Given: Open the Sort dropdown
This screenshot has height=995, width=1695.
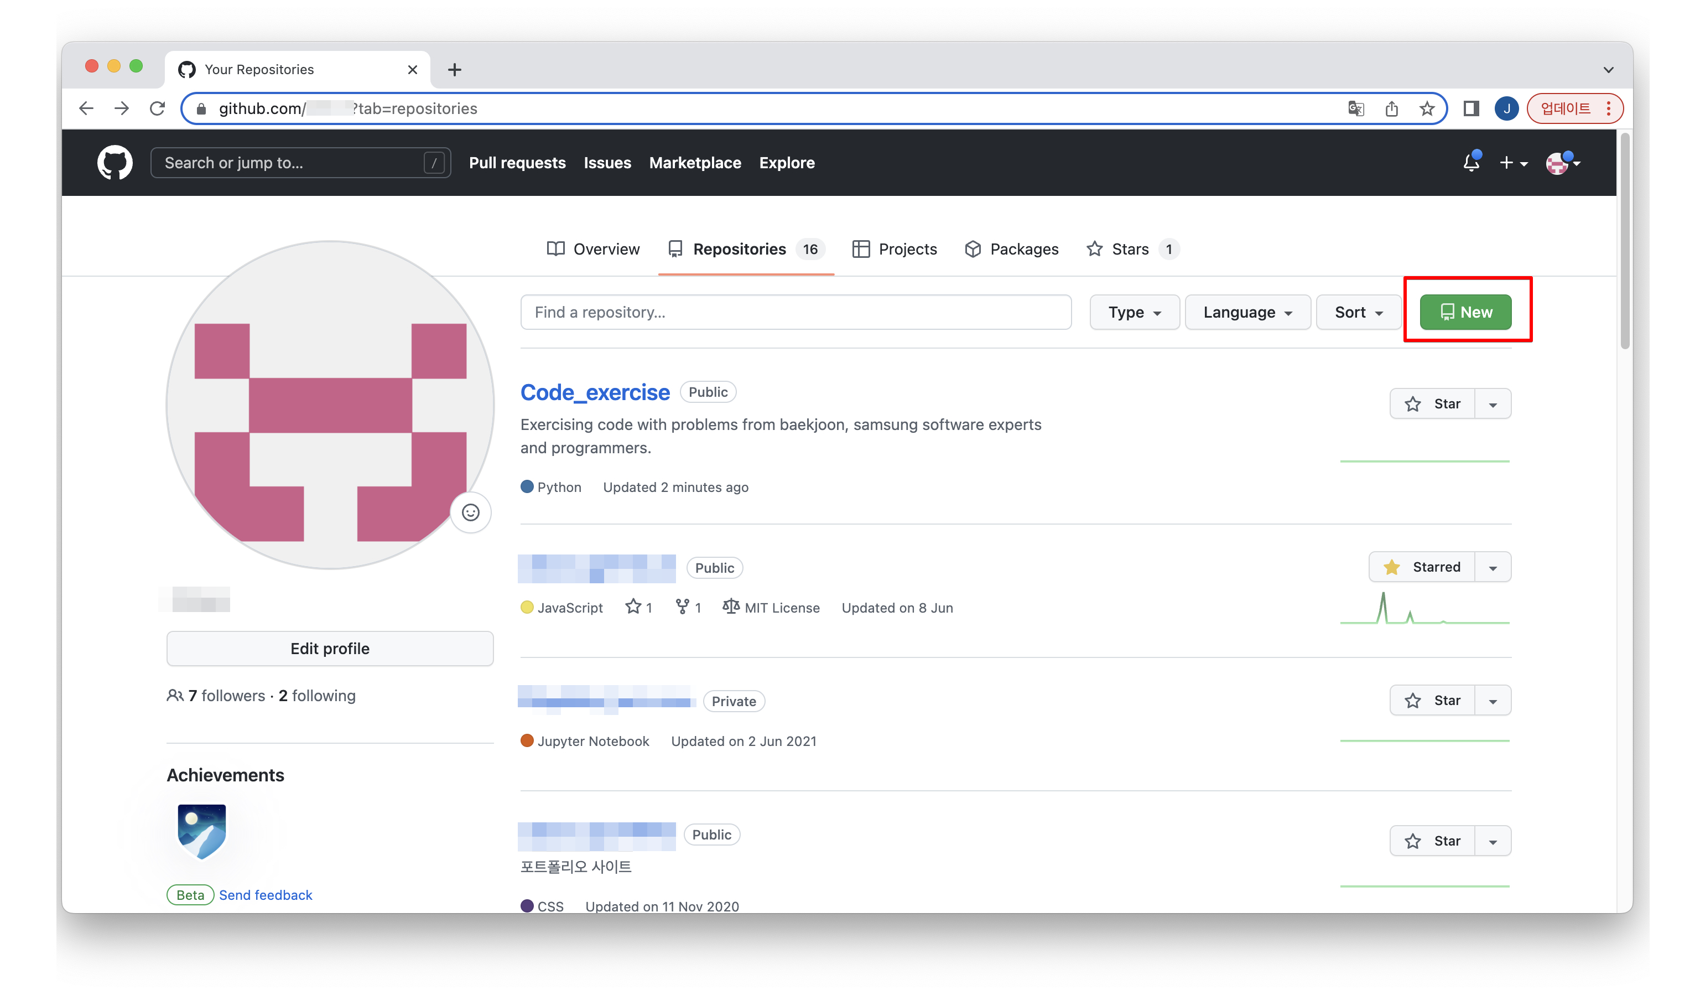Looking at the screenshot, I should pyautogui.click(x=1358, y=312).
